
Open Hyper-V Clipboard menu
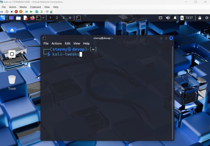35,7
